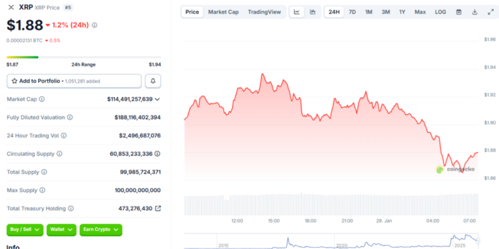This screenshot has width=499, height=249.
Task: Open the Earn Crypto dropdown
Action: pyautogui.click(x=101, y=230)
